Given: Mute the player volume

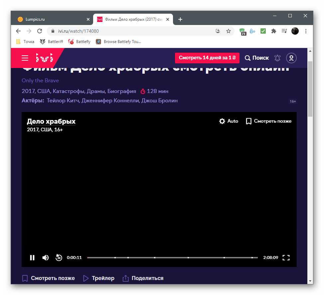Looking at the screenshot, I should point(46,258).
